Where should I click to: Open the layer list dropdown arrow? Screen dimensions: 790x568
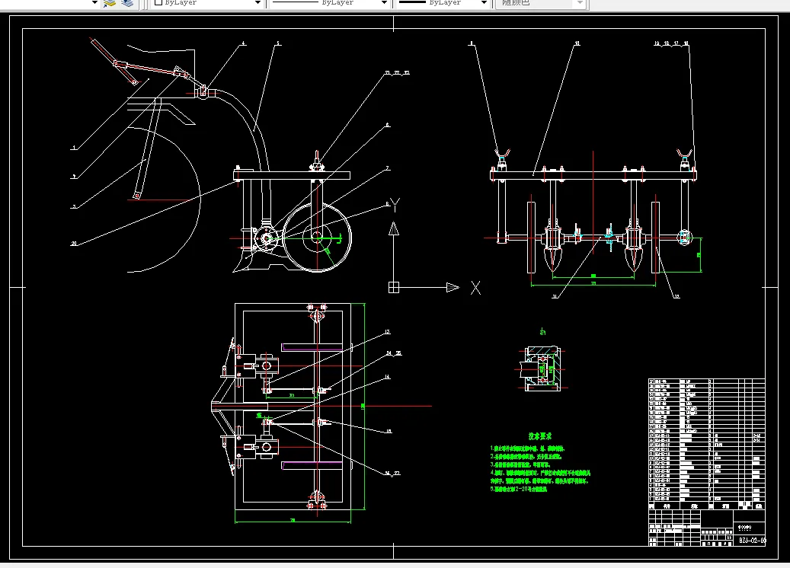94,2
